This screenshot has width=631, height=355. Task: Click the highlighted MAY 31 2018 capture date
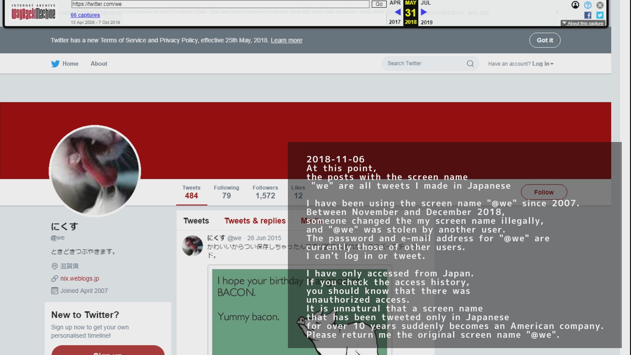410,12
